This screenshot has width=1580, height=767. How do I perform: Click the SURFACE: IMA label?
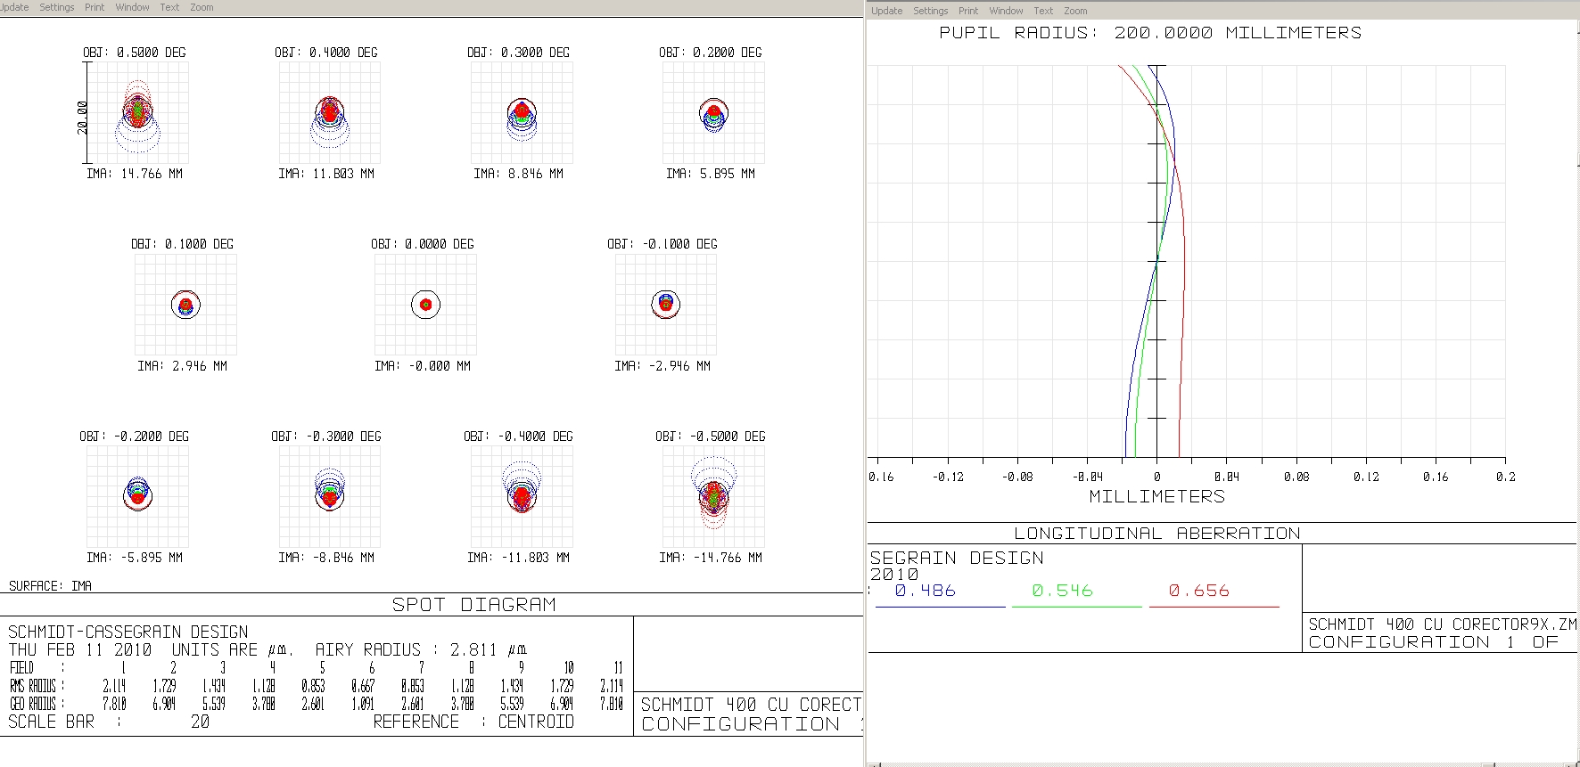(50, 585)
